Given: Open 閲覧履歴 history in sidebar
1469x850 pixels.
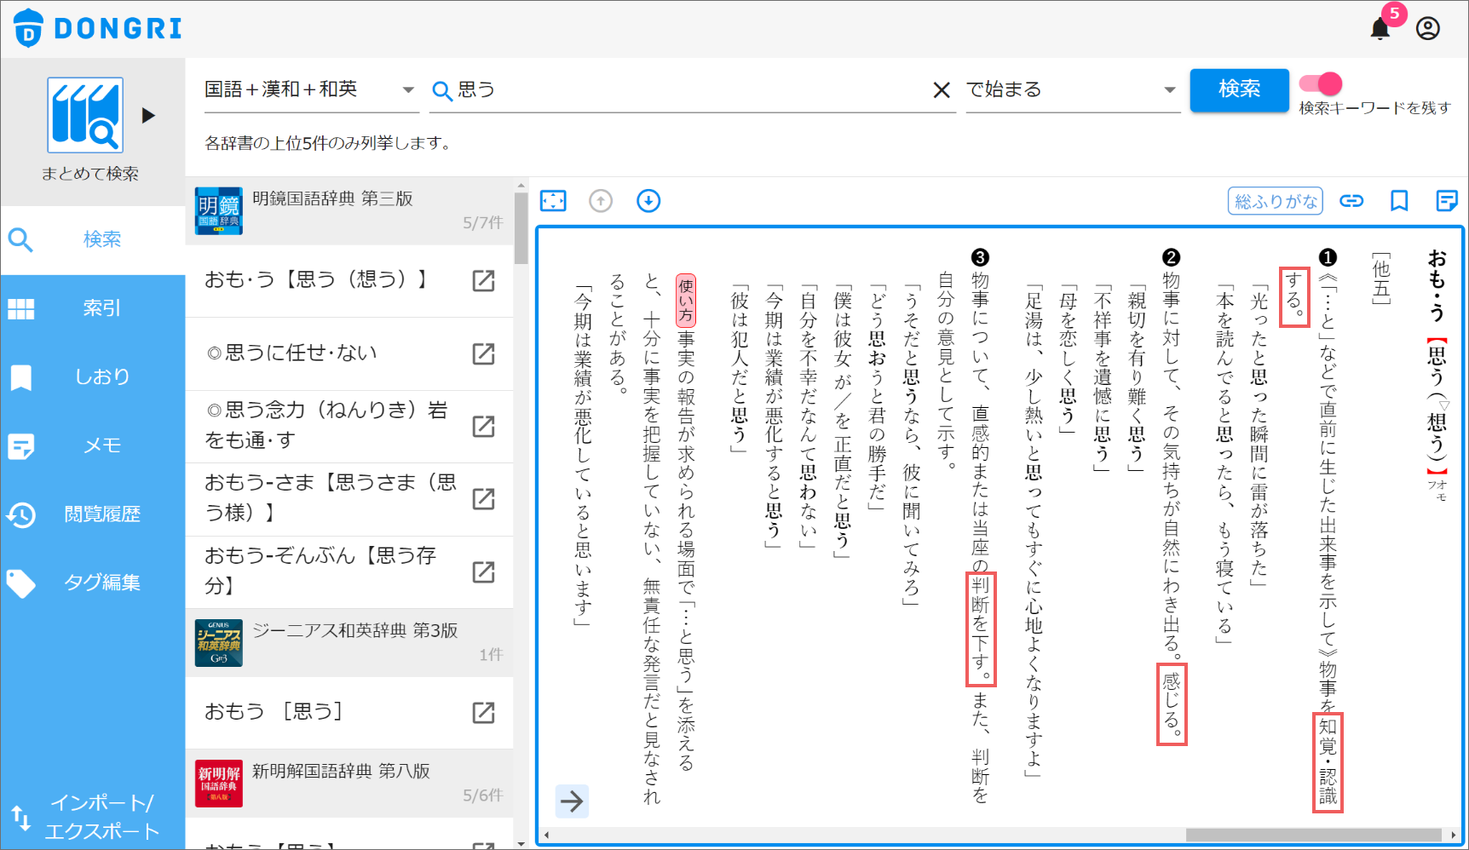Looking at the screenshot, I should (x=93, y=514).
